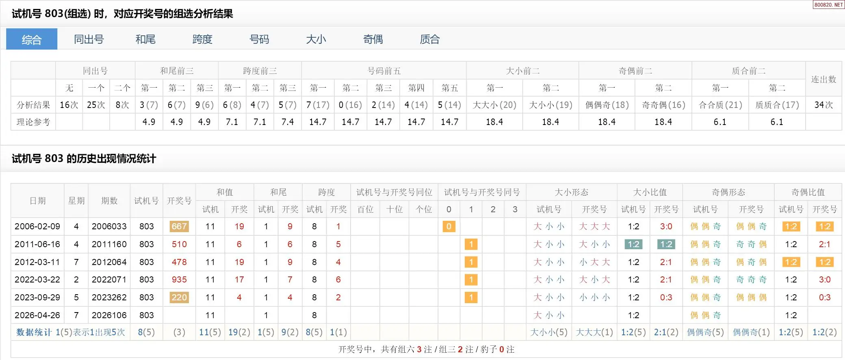Click the highlighted 220 draw number
Viewport: 845px width, 360px height.
click(x=179, y=297)
